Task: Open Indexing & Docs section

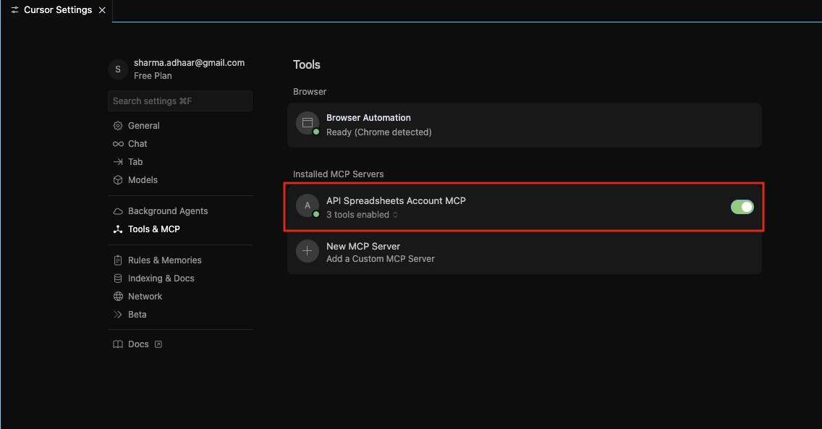Action: pyautogui.click(x=117, y=278)
